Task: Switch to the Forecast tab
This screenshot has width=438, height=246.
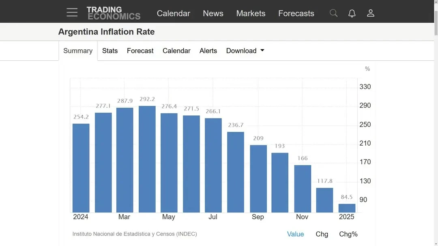Action: [140, 51]
